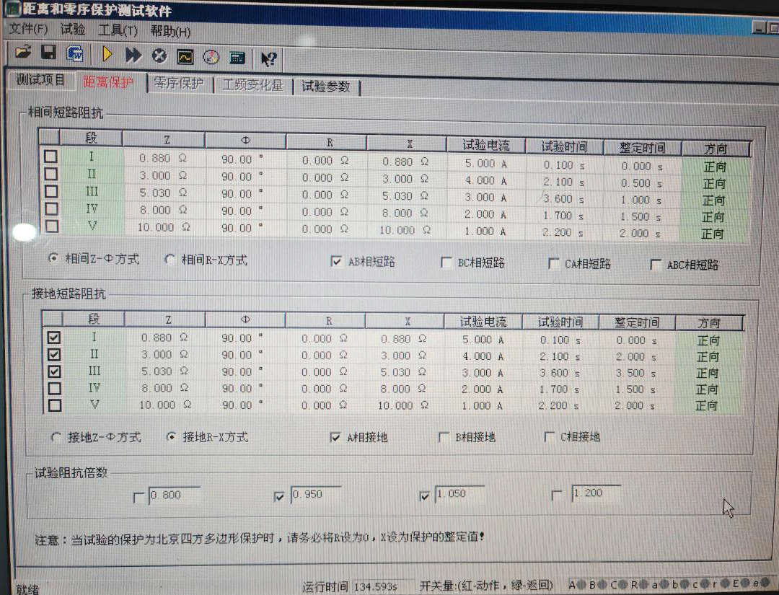
Task: Tick the 0.800 impedance multiplier checkbox
Action: [139, 497]
